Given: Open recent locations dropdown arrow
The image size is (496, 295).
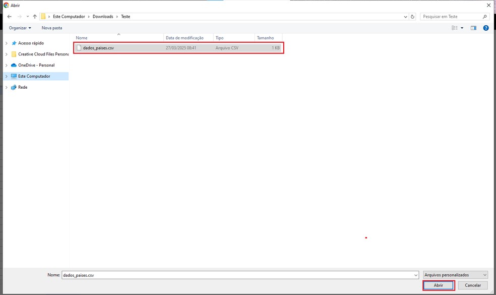Looking at the screenshot, I should point(28,17).
